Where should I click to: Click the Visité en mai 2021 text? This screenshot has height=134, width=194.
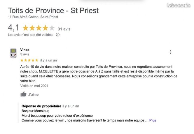[34, 86]
